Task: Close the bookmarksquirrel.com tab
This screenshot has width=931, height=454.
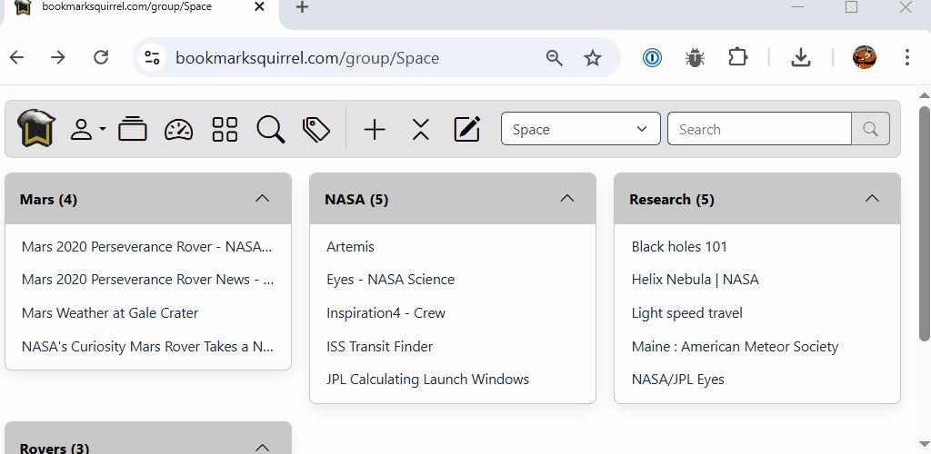Action: click(259, 7)
